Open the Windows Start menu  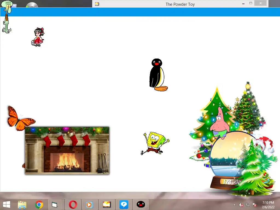(7, 205)
